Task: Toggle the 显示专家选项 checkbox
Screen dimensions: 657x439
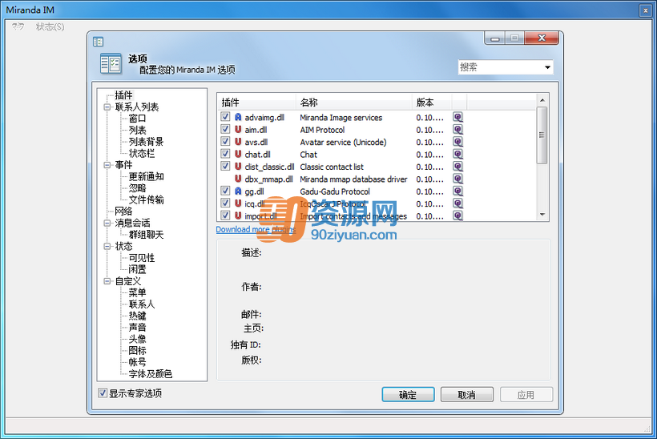Action: [x=103, y=393]
